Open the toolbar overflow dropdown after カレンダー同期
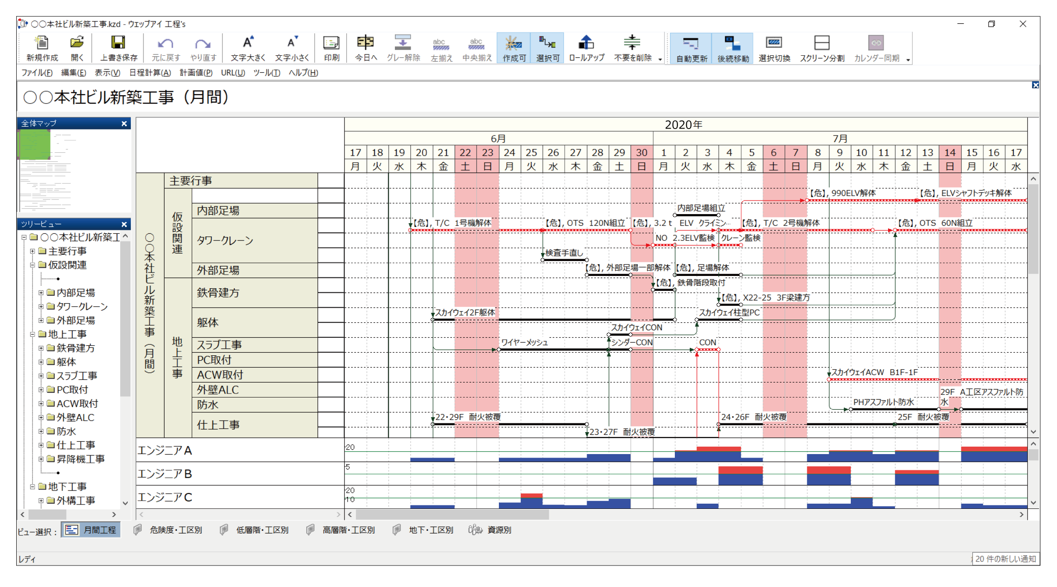1057x587 pixels. pos(908,60)
